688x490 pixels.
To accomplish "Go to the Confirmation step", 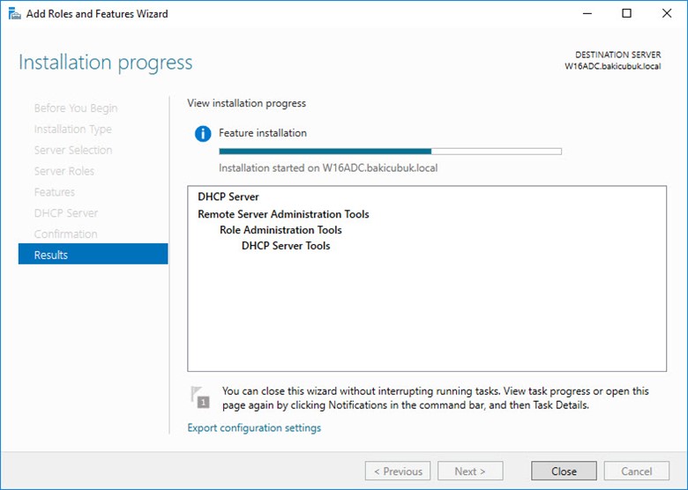I will click(65, 234).
